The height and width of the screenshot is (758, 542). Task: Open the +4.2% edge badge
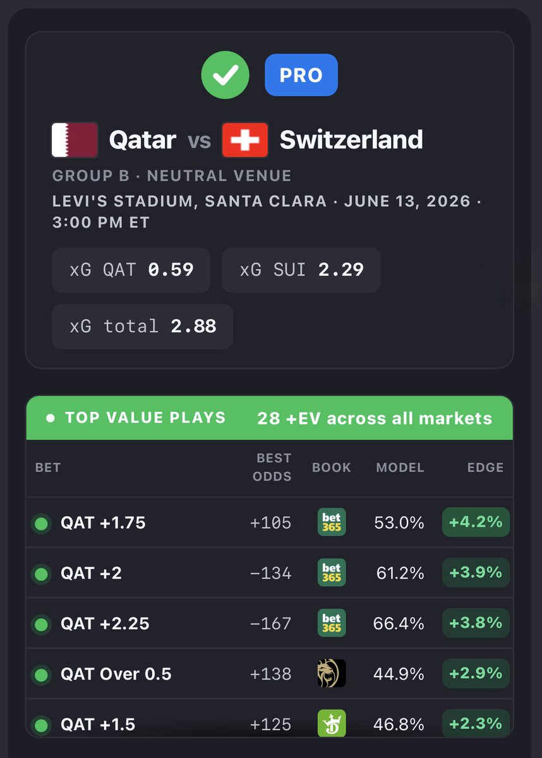tap(476, 522)
